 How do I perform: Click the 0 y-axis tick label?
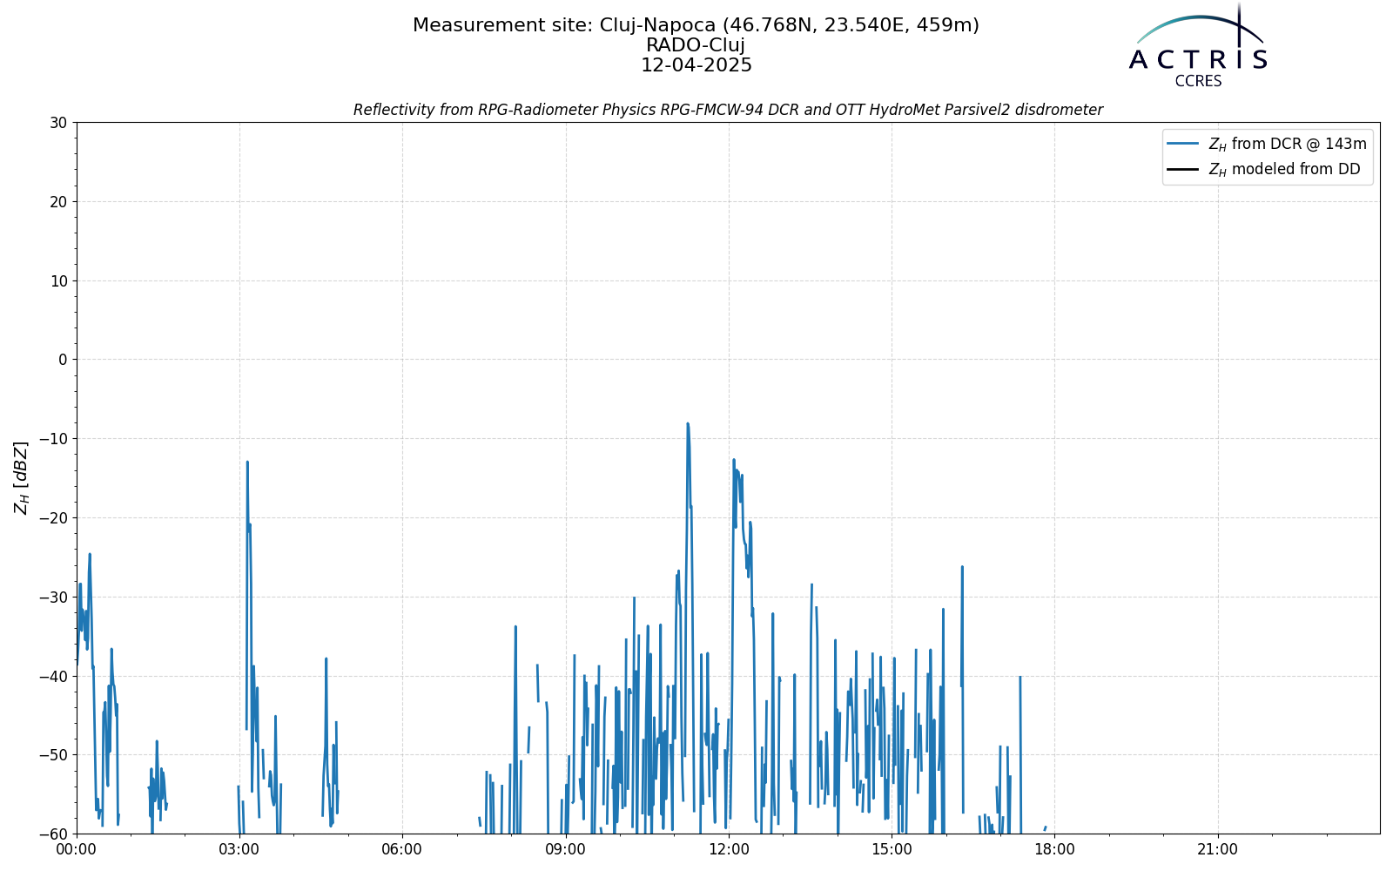[x=63, y=360]
